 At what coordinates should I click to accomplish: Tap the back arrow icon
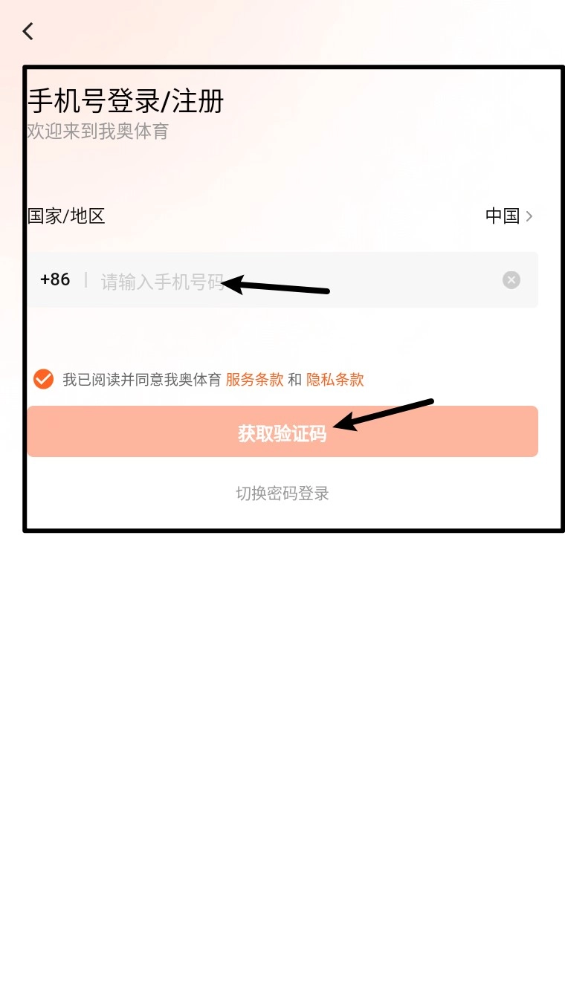pos(28,31)
